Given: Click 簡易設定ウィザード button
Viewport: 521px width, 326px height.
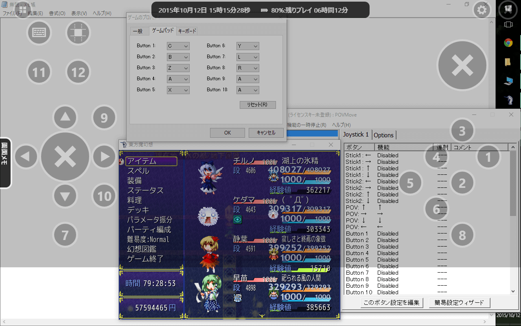Looking at the screenshot, I should click(460, 303).
